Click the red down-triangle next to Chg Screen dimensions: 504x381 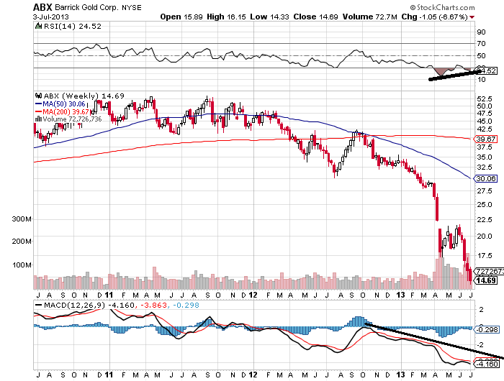click(x=472, y=17)
